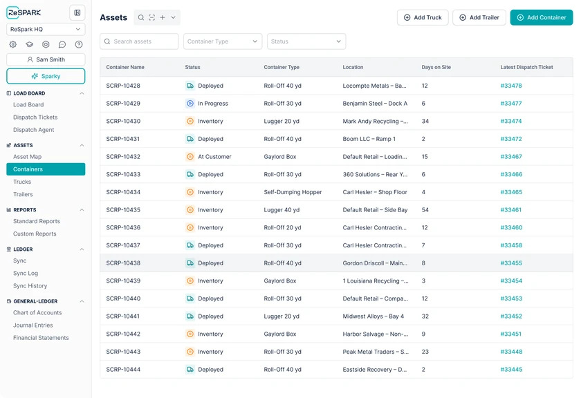
Task: Click Inventory status icon for SCRP-10435
Action: pos(190,210)
